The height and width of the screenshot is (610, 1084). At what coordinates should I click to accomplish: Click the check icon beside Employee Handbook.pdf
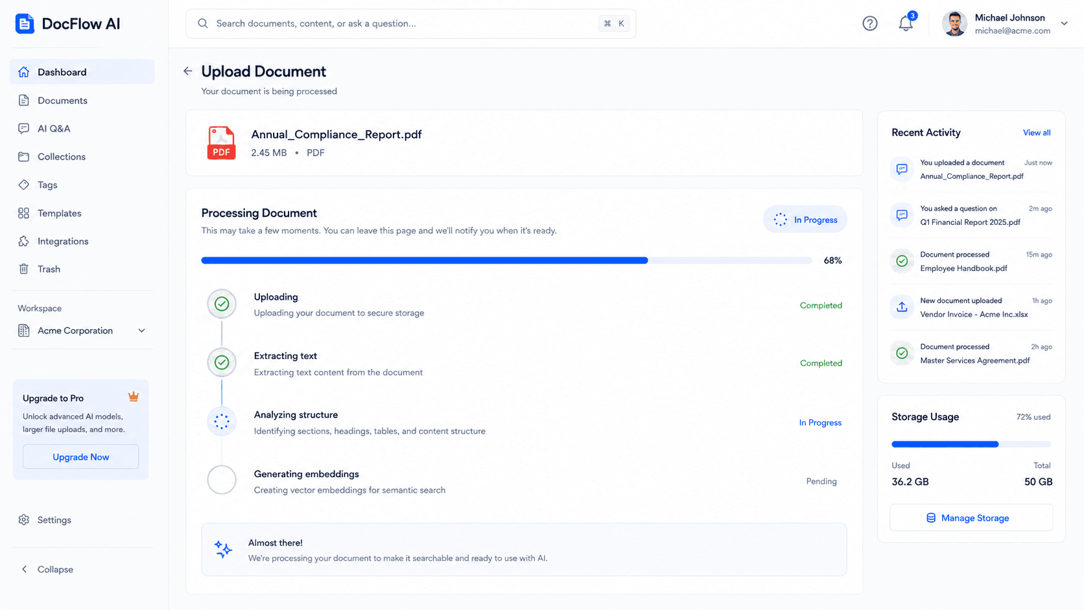pyautogui.click(x=902, y=261)
